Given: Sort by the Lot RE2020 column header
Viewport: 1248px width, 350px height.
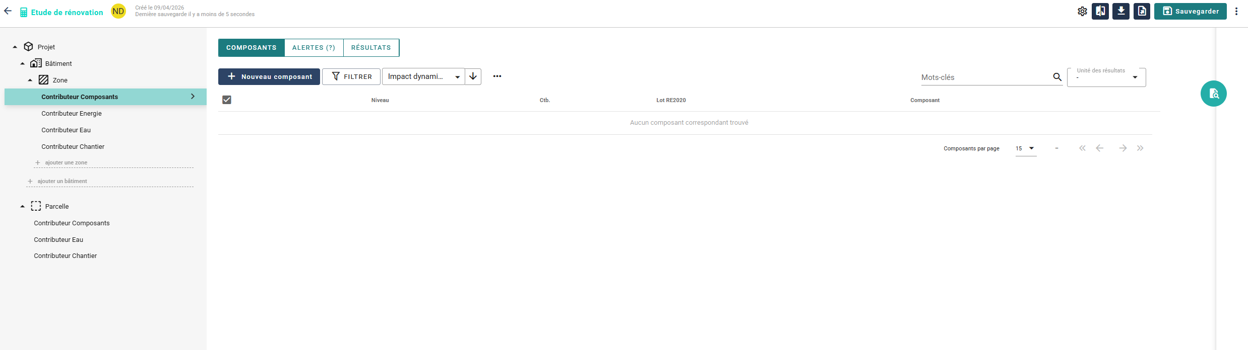Looking at the screenshot, I should coord(671,100).
